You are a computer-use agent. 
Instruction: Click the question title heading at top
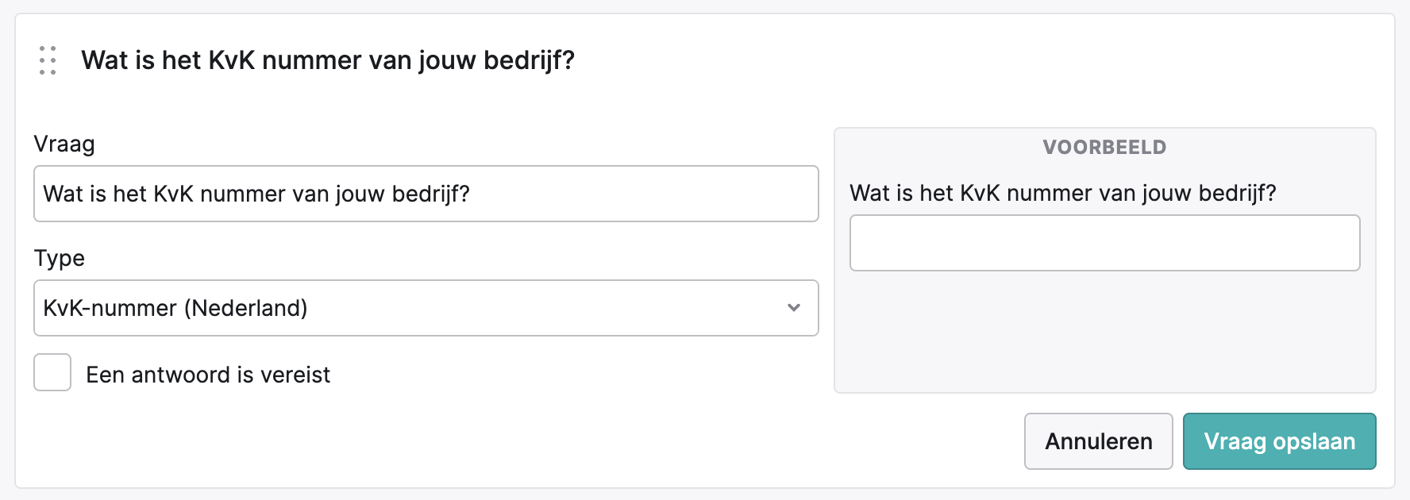click(328, 60)
